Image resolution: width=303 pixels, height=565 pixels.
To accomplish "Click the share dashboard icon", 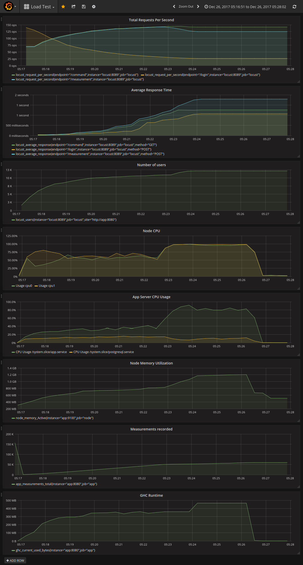I will coord(73,7).
